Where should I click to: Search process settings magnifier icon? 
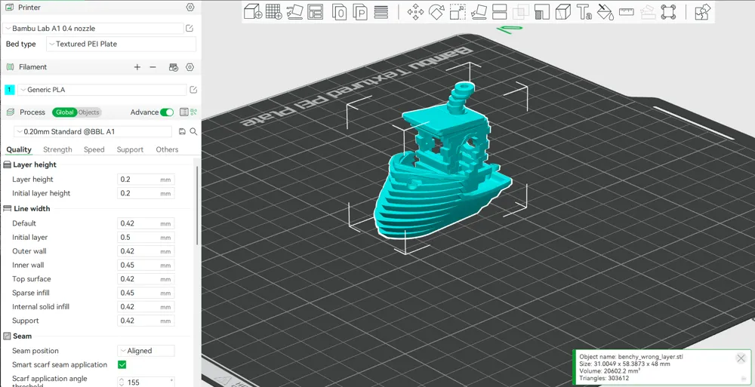pos(193,131)
